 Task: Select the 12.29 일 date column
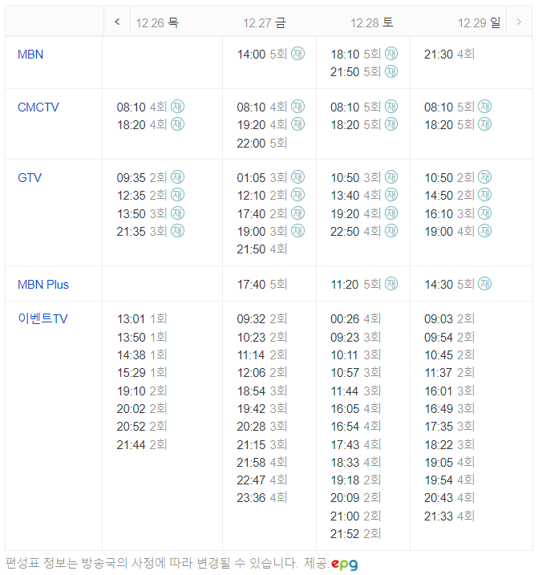pos(479,22)
